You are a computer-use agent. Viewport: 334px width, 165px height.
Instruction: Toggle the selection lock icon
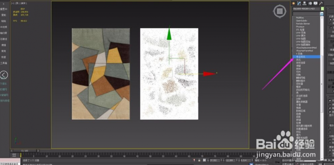coord(199,160)
